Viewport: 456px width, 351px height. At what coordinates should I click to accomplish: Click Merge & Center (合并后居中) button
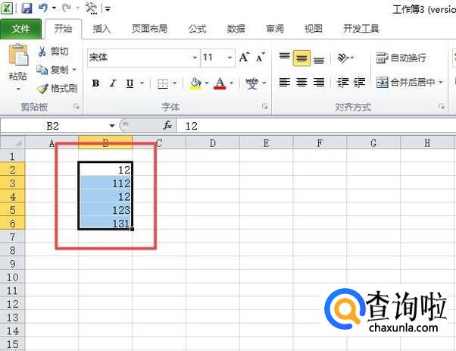click(406, 83)
